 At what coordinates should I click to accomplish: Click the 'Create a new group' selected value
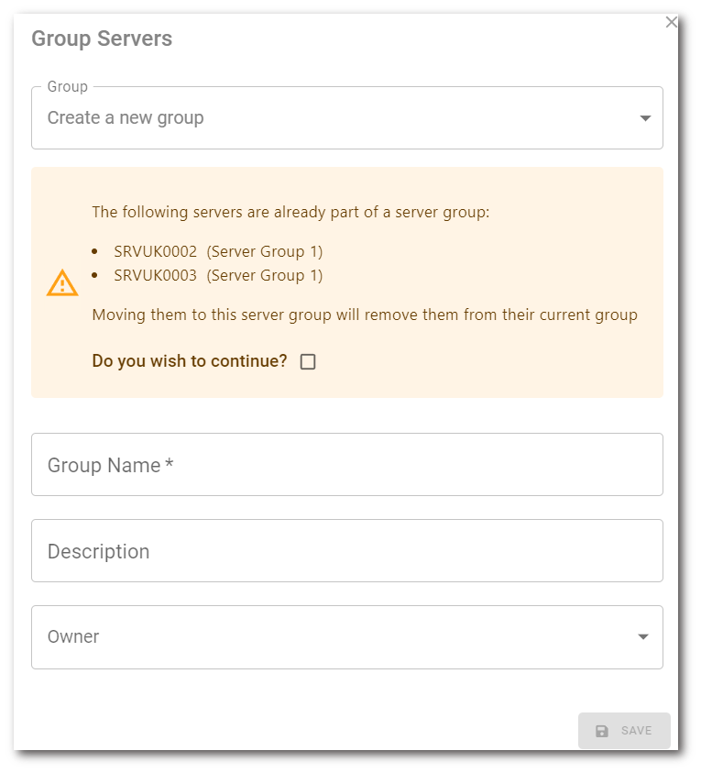click(126, 117)
